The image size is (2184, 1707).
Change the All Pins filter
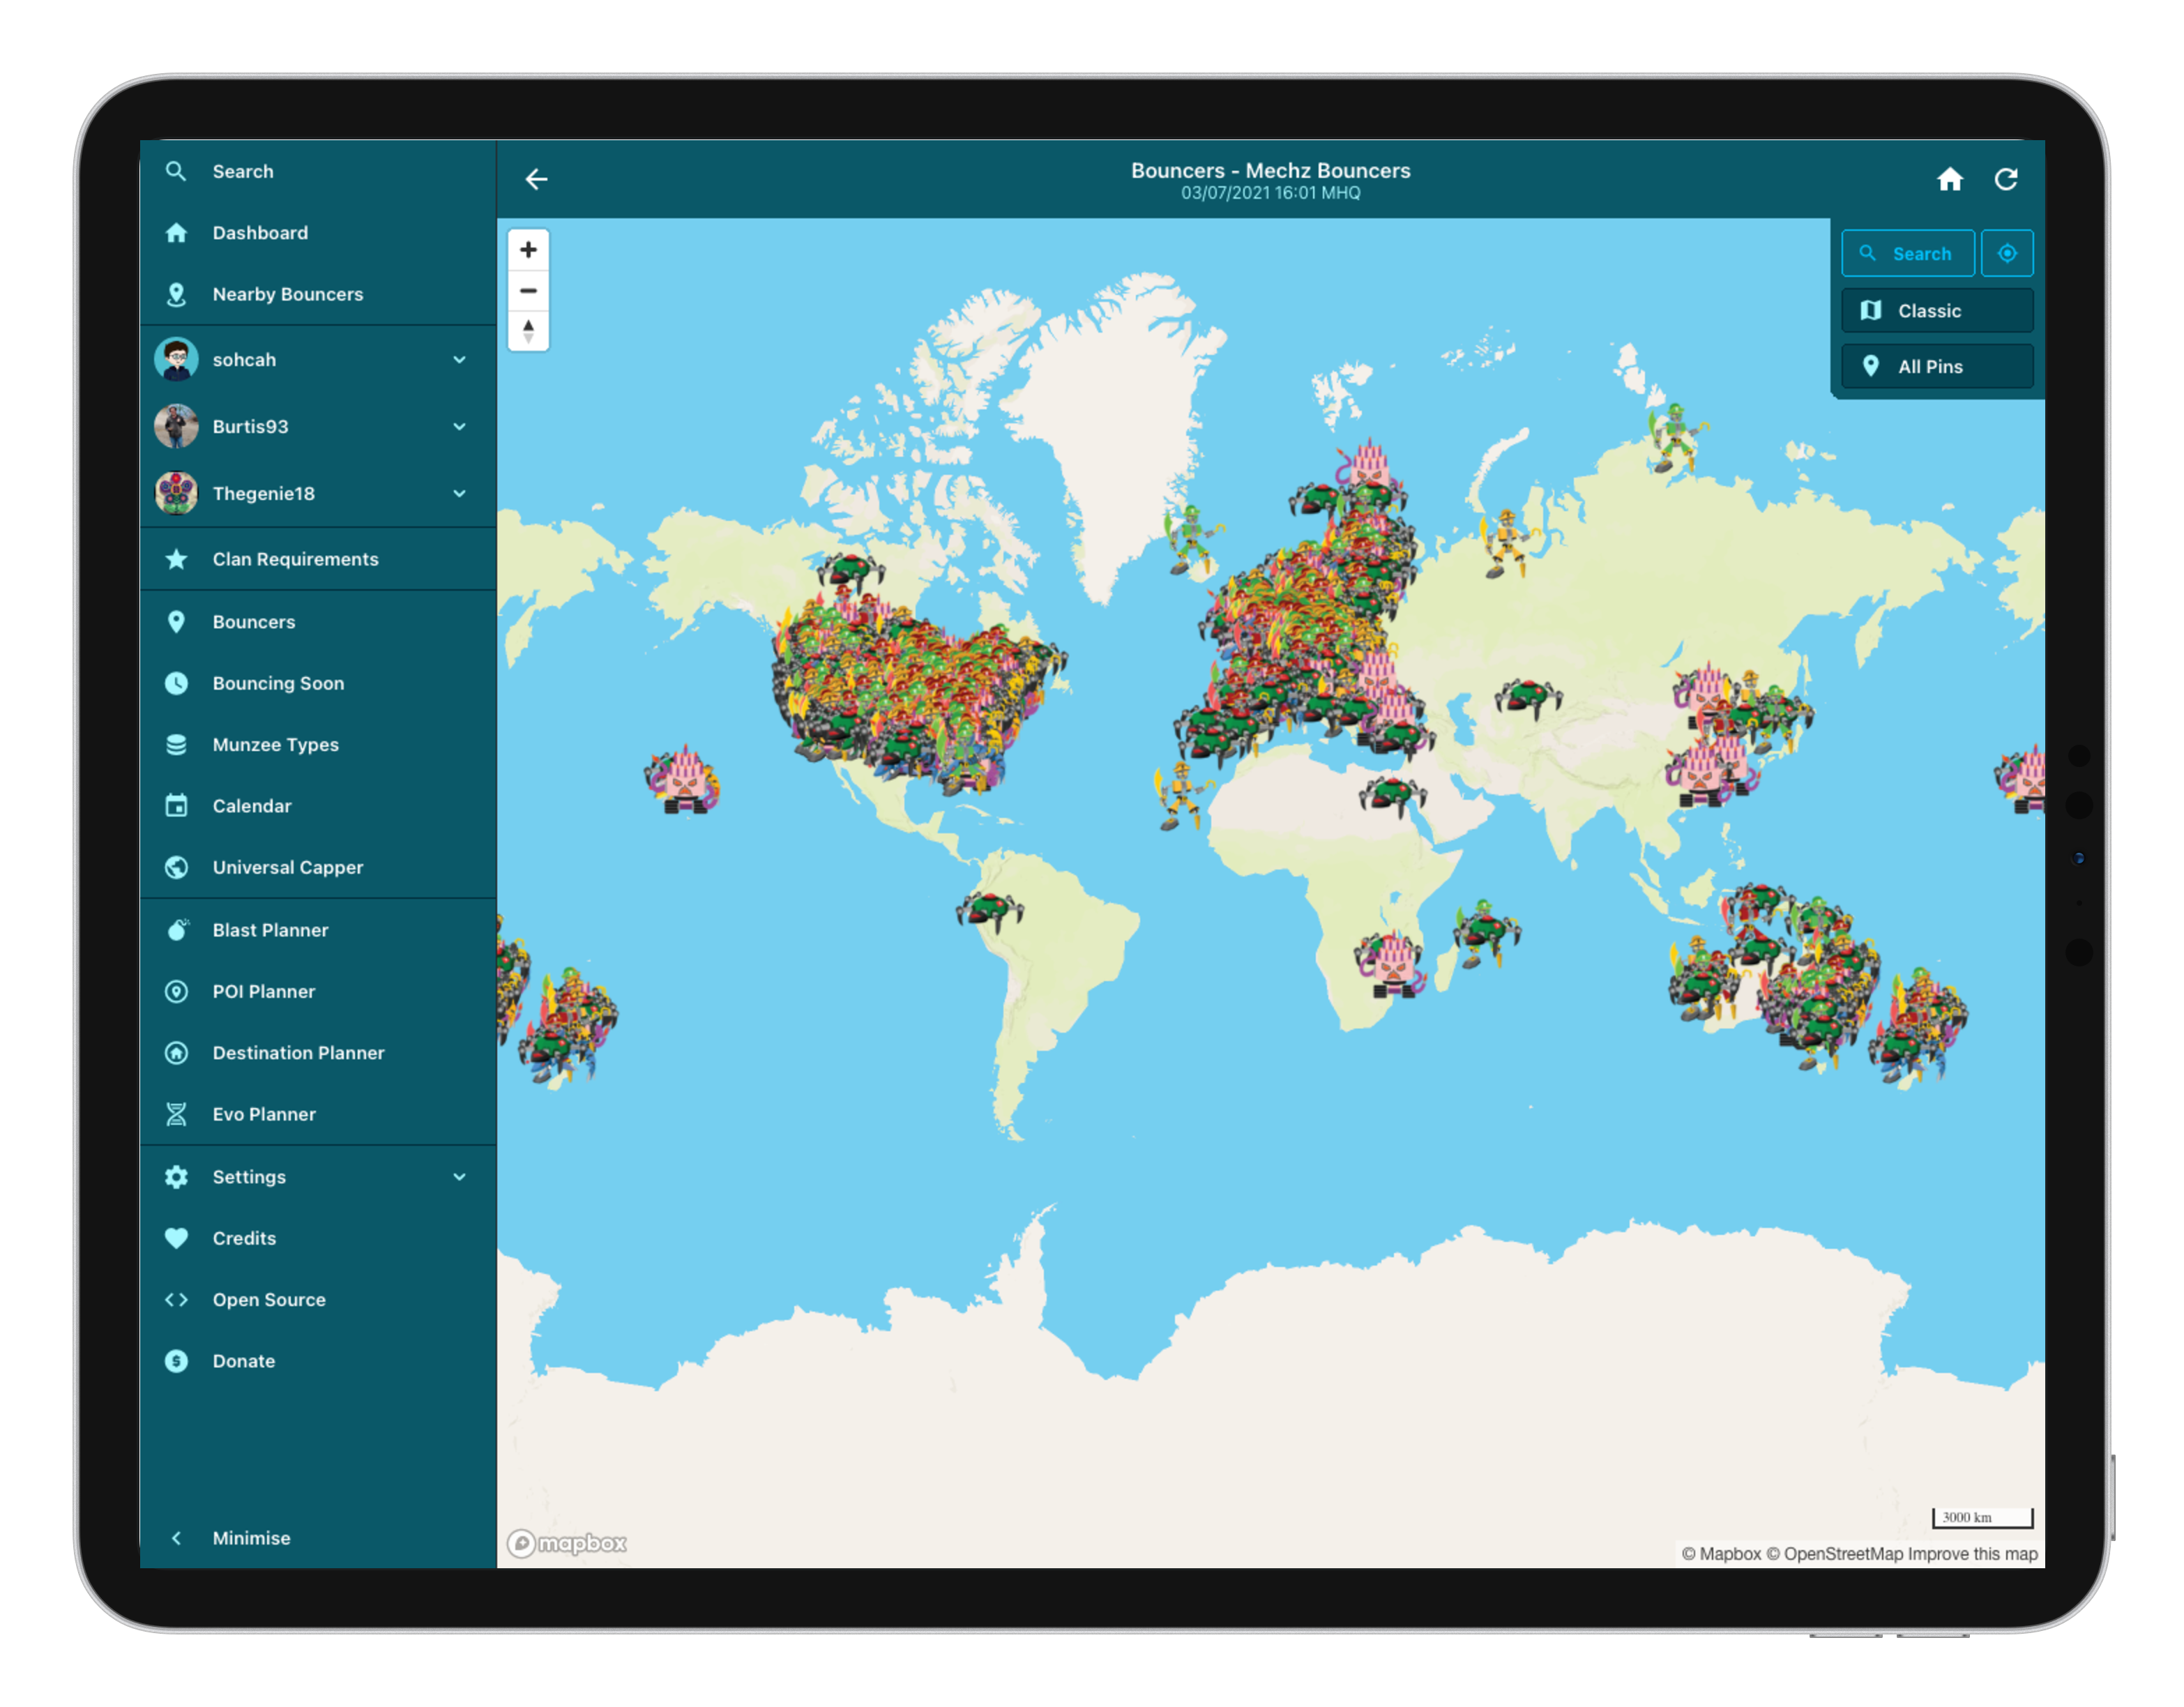click(x=1937, y=366)
